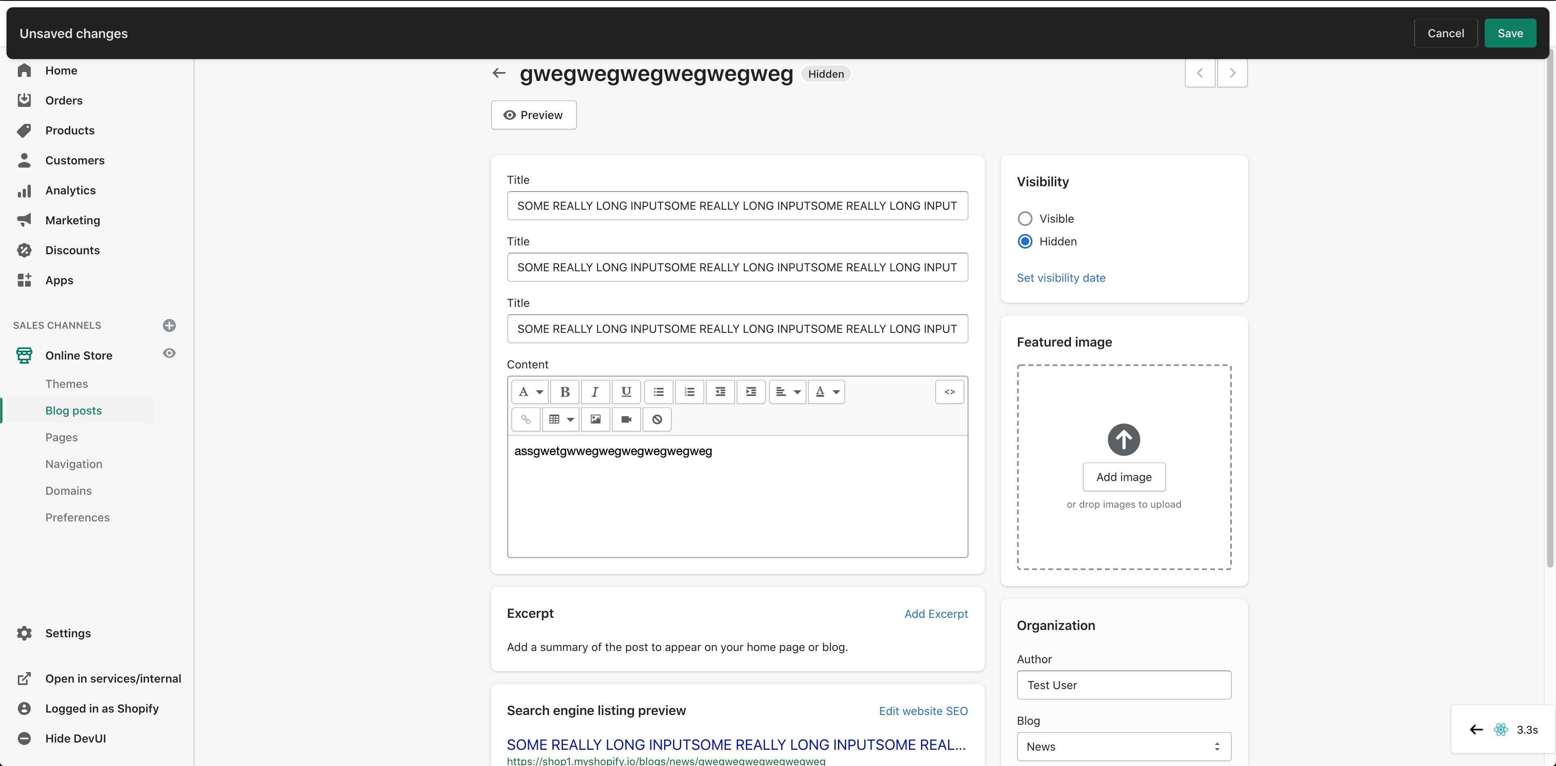Clear formatting with the remove formatting icon
This screenshot has height=766, width=1556.
656,419
